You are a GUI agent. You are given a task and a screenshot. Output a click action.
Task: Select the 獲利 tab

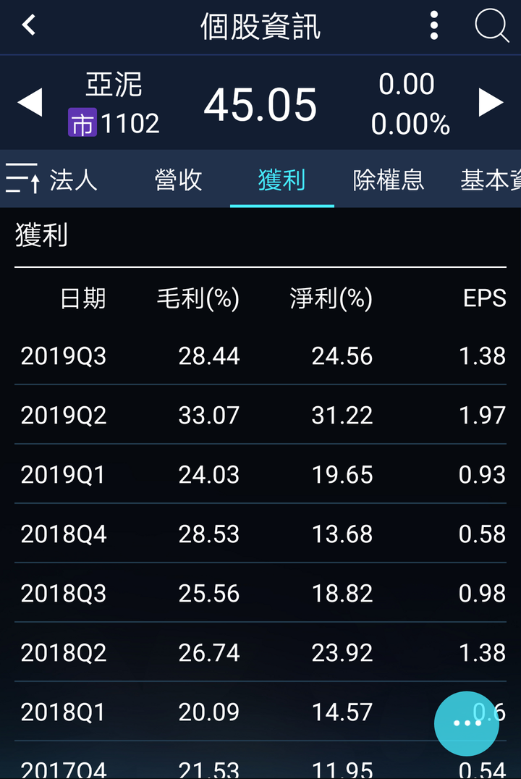(x=281, y=180)
